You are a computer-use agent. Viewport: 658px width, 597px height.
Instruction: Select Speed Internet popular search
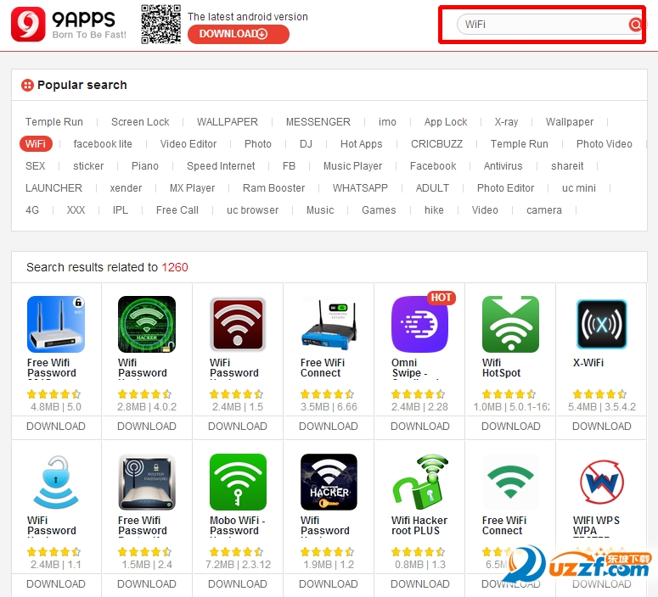(221, 166)
